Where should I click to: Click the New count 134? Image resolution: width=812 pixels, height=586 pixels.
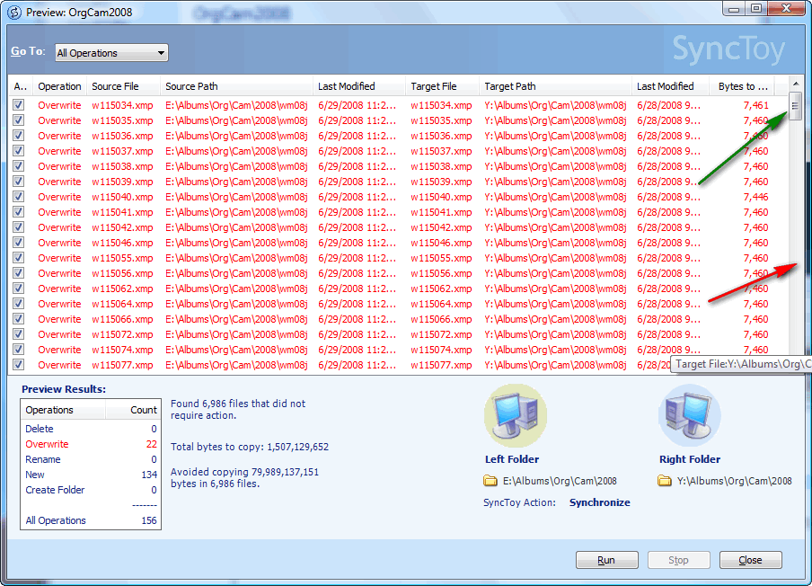click(149, 475)
